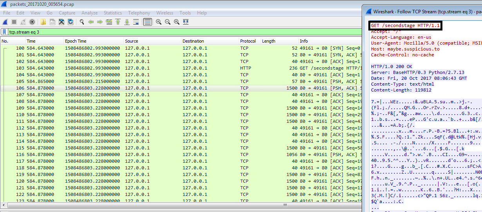Go back in packet history arrow
The height and width of the screenshot is (212, 482).
(91, 22)
